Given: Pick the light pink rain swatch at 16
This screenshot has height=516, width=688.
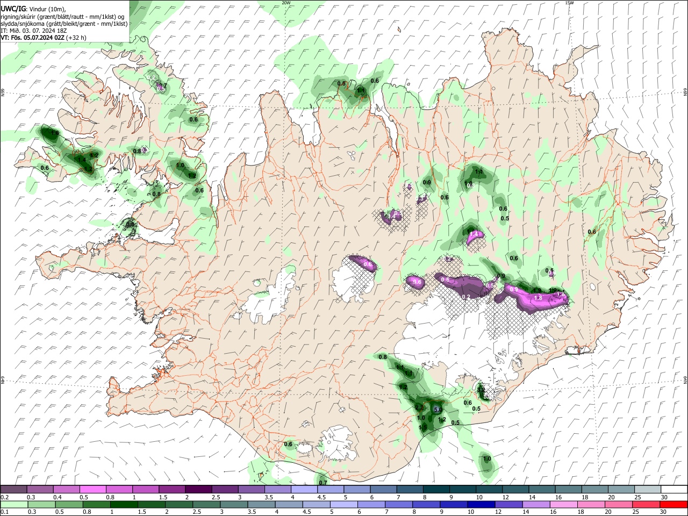Looking at the screenshot, I should (x=563, y=505).
